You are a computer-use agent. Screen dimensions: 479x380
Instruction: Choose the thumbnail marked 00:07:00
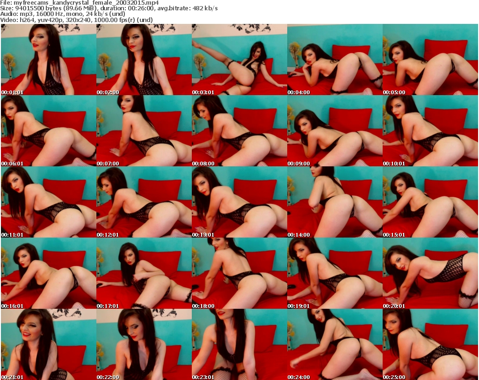(x=144, y=131)
